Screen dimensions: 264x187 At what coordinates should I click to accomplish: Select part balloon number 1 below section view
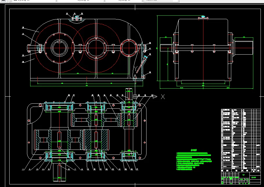pos(23,169)
